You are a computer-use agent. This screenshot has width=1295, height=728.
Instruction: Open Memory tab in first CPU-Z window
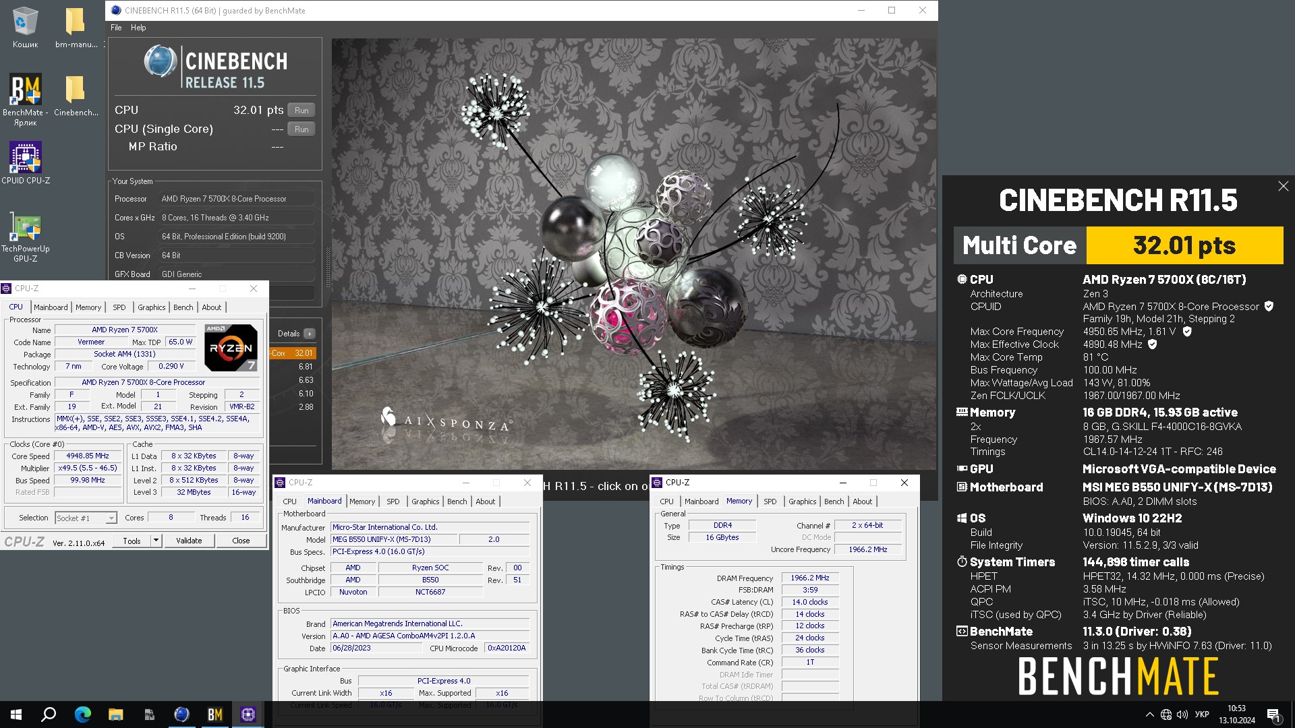[88, 307]
